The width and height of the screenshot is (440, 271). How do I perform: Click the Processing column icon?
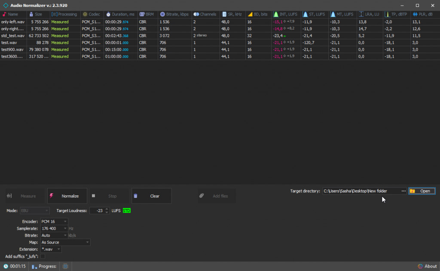tap(54, 14)
